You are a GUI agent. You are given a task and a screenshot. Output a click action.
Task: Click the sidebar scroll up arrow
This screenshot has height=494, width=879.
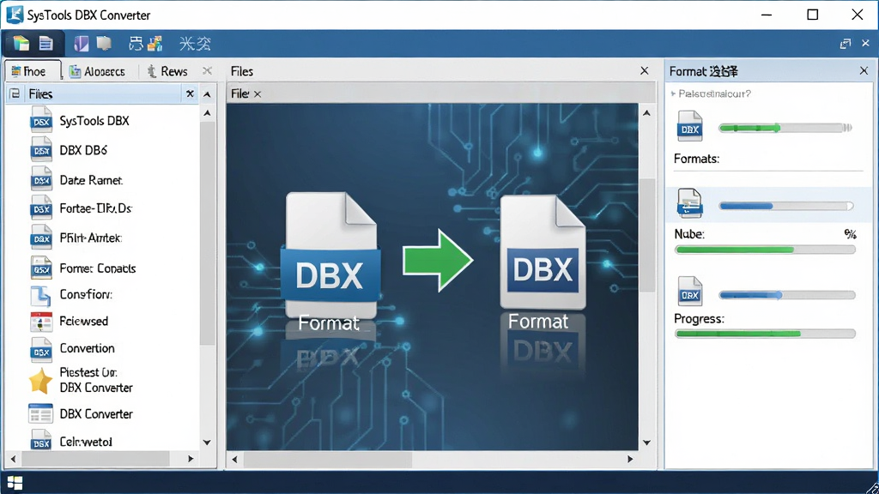tap(207, 113)
